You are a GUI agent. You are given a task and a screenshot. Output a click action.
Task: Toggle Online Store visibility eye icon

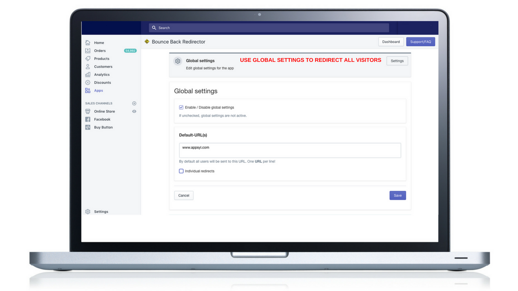point(134,111)
